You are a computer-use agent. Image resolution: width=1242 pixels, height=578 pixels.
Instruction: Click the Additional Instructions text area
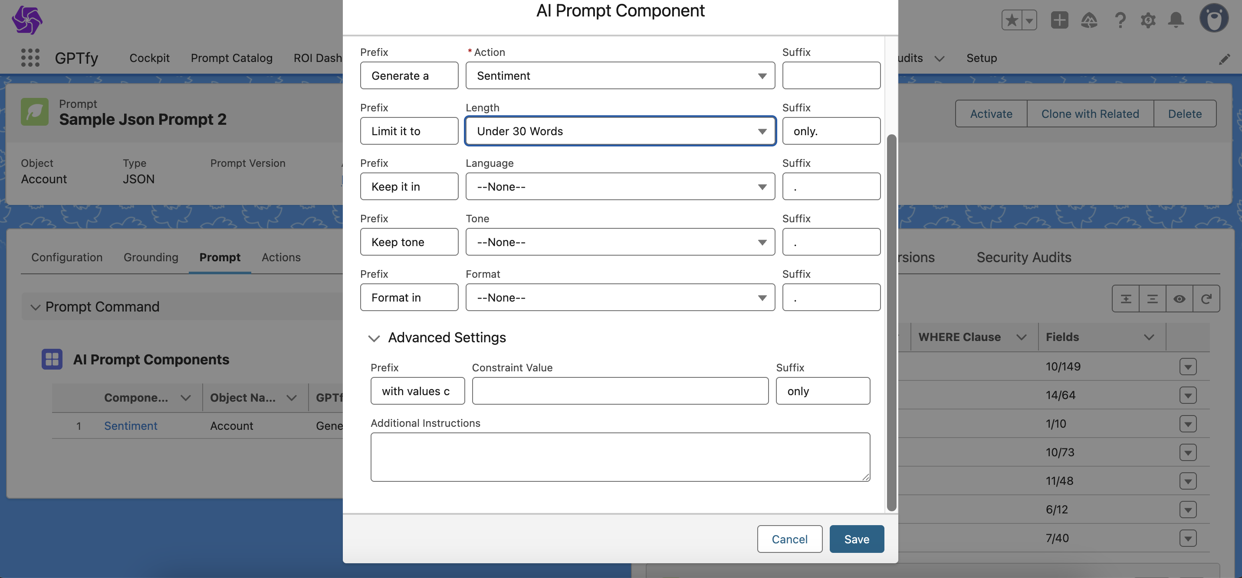coord(620,457)
